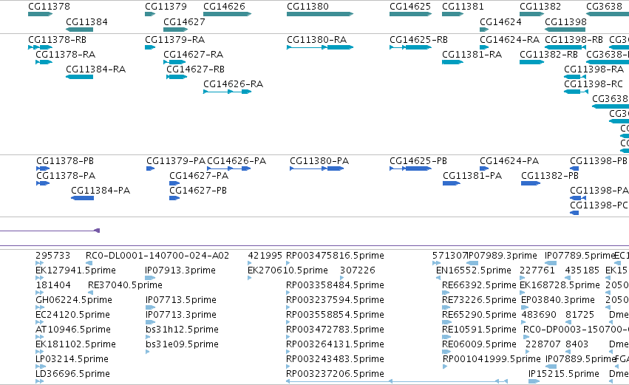Click EST EN16552.5prime

click(x=474, y=270)
